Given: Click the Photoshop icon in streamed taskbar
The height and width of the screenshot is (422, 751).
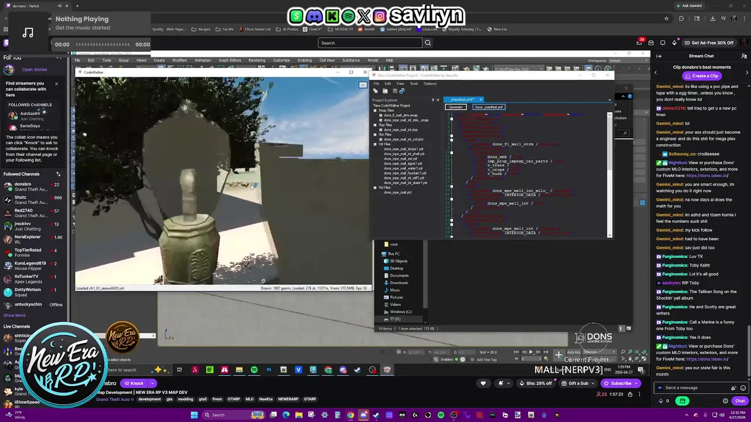Looking at the screenshot, I should click(269, 370).
